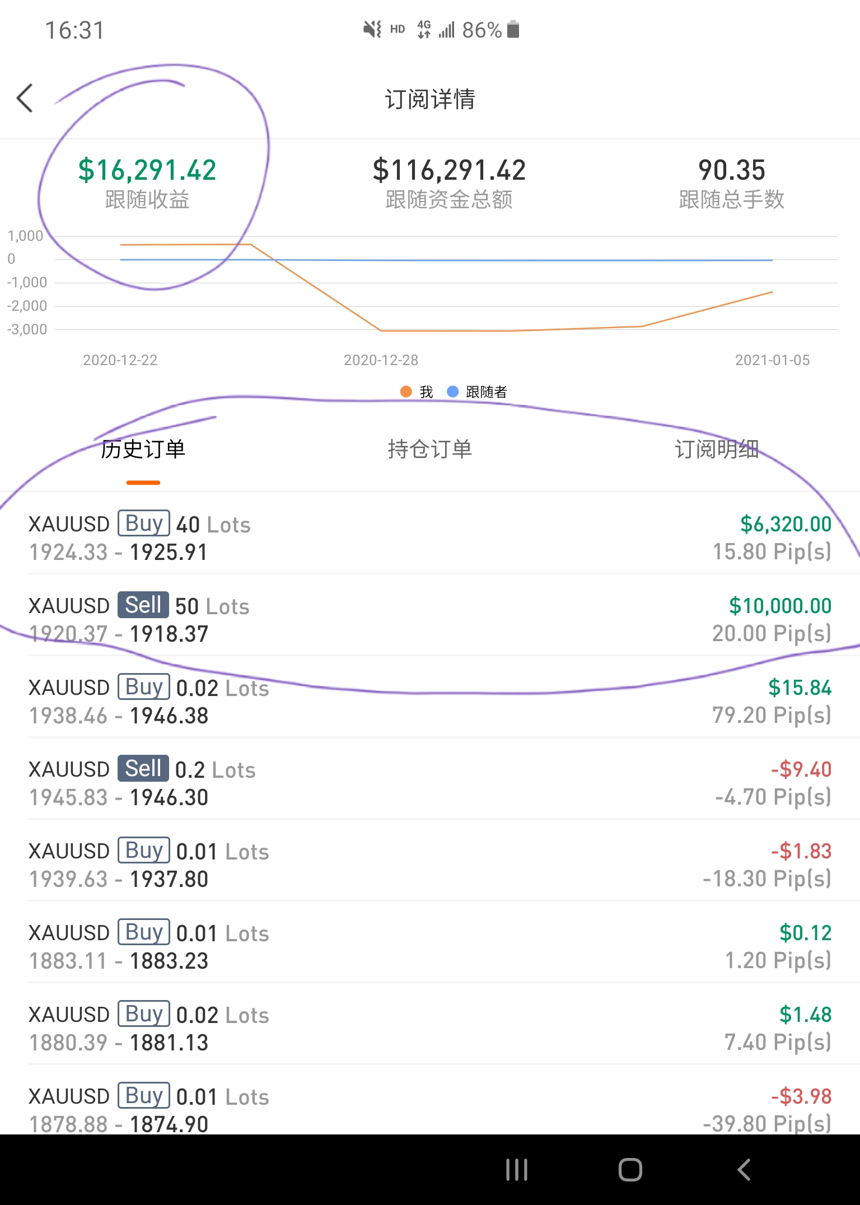
Task: Tap the -$9.40 loss amount
Action: (x=801, y=769)
